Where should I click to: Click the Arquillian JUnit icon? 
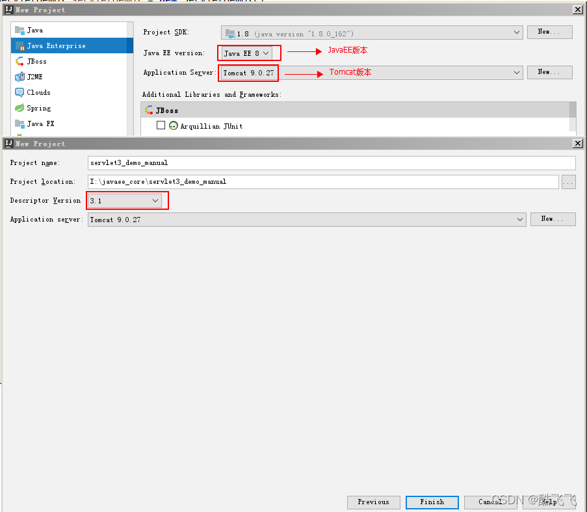[174, 126]
